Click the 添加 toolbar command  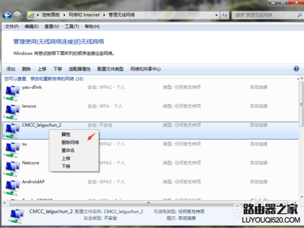(11, 69)
